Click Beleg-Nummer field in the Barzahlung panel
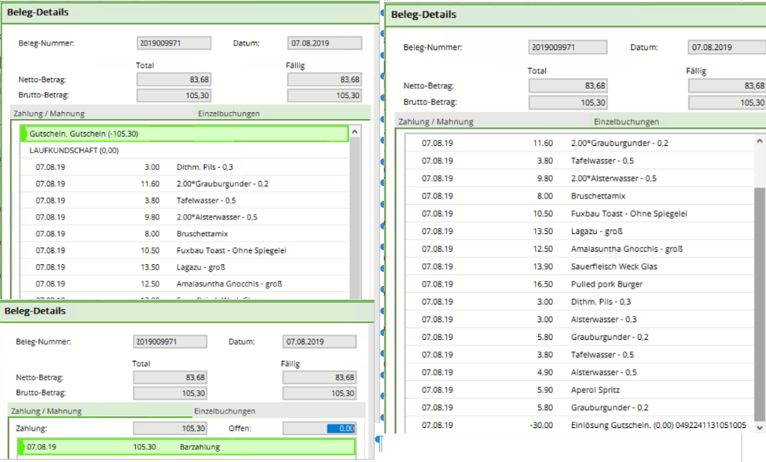 pos(170,341)
